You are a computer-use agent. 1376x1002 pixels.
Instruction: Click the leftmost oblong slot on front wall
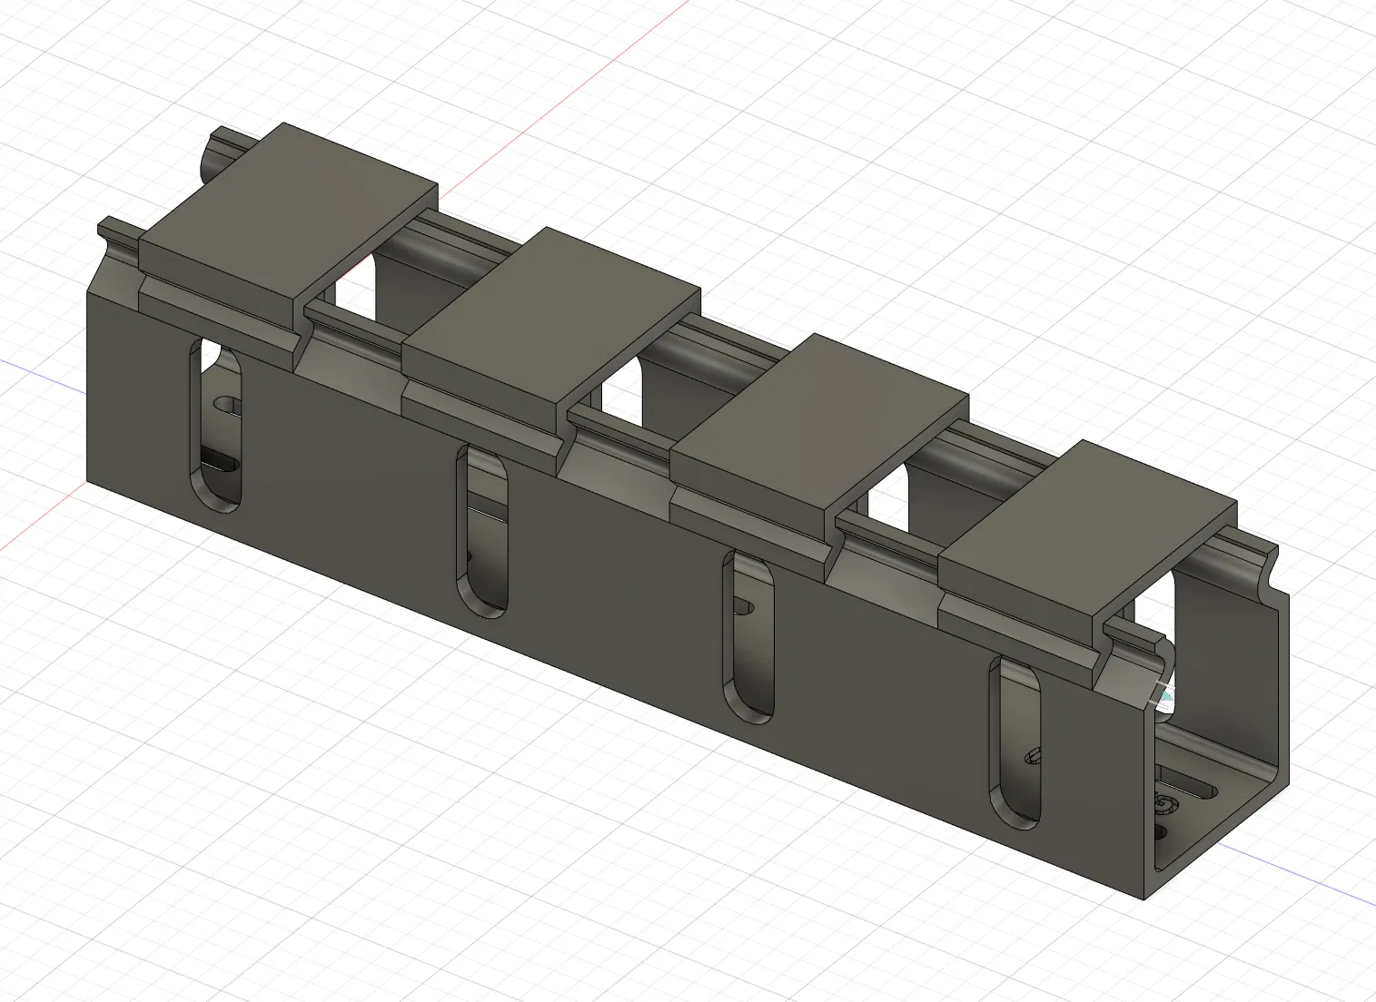[x=217, y=425]
